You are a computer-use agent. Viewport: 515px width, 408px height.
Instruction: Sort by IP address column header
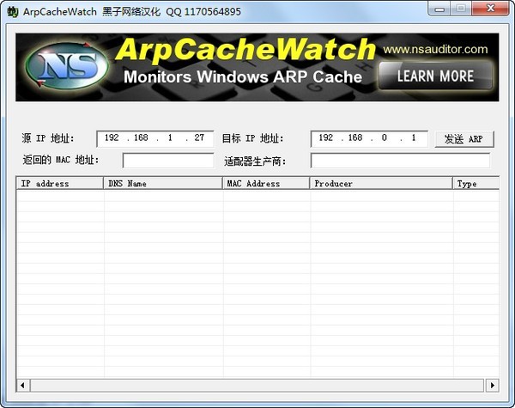tap(60, 184)
